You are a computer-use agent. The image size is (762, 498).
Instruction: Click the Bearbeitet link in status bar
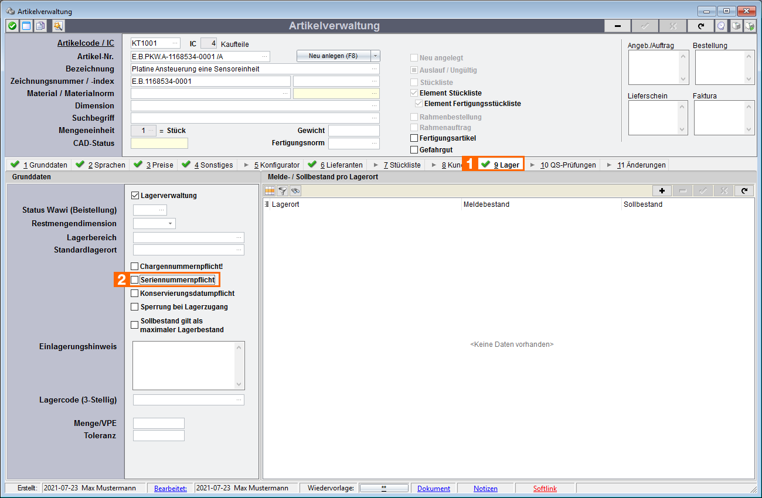(170, 488)
